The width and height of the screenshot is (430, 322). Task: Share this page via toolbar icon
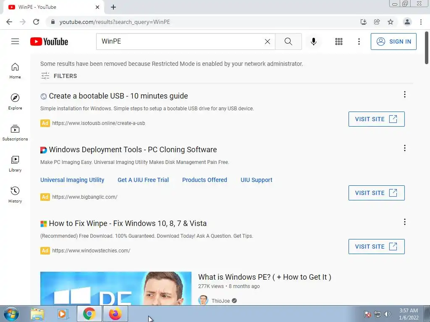coord(377,22)
